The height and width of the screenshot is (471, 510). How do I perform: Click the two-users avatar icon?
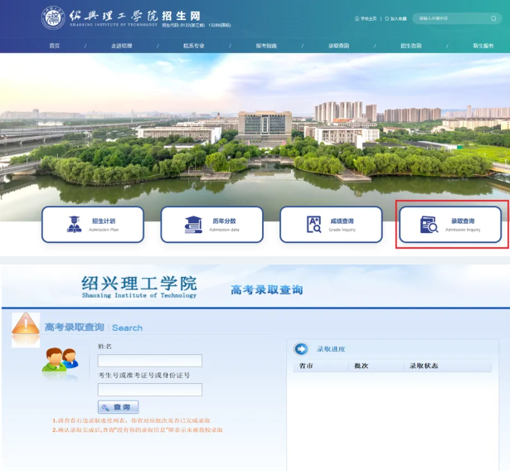coord(61,359)
